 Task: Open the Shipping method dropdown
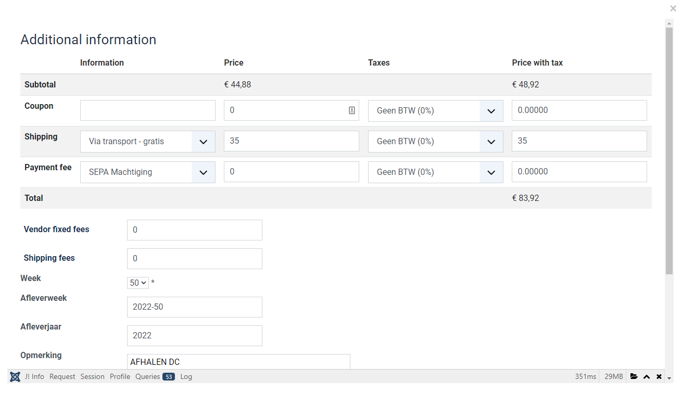[x=148, y=142]
